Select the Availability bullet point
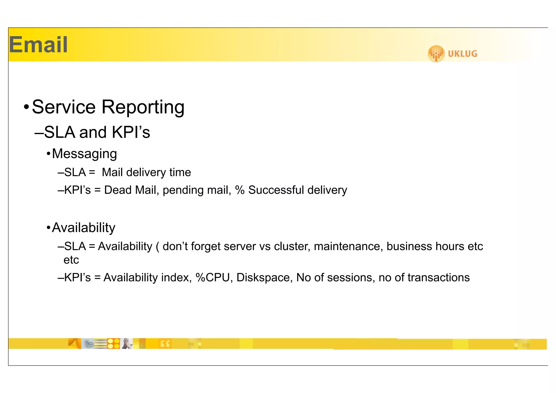Screen dimensions: 556x393 [x=81, y=228]
